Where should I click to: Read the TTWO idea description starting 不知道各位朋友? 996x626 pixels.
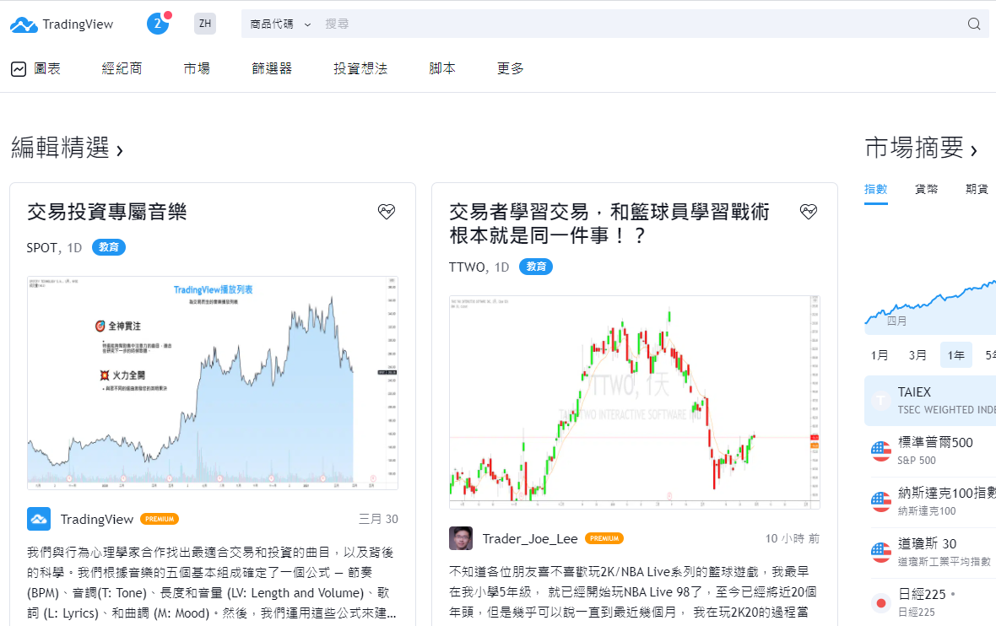(x=633, y=591)
